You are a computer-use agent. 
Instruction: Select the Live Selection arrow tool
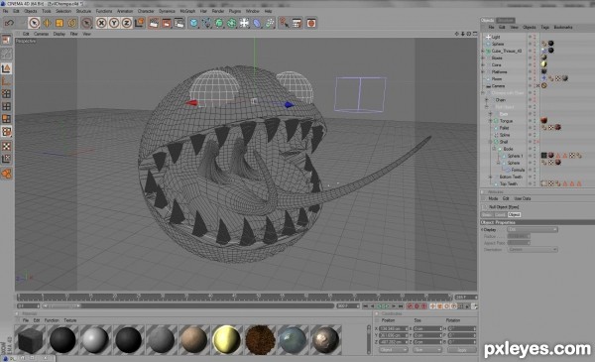[34, 23]
